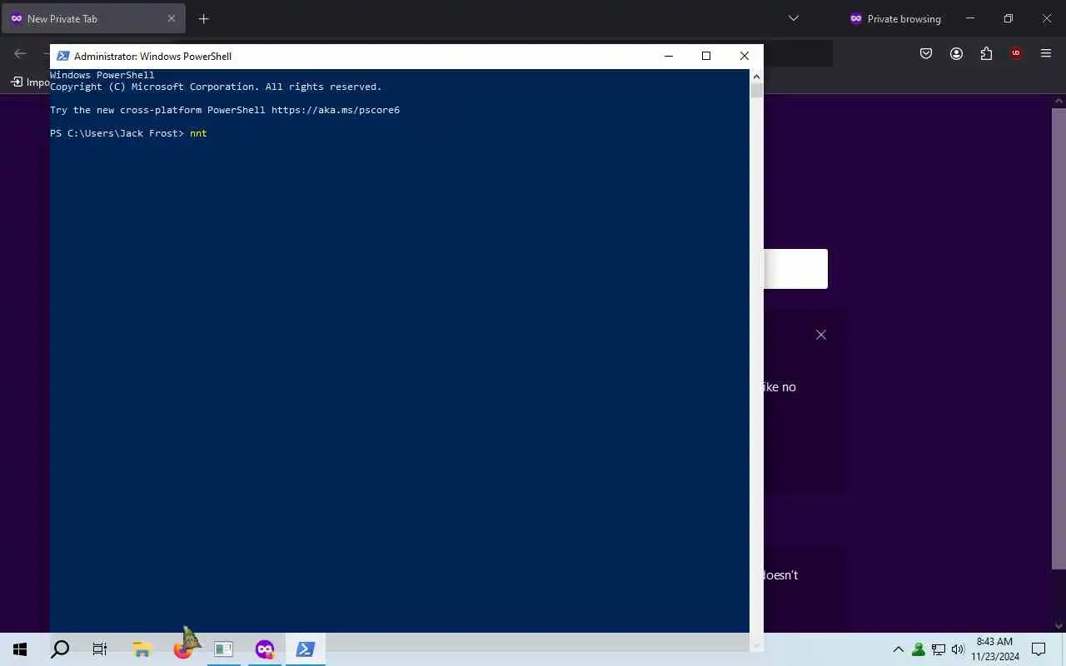Viewport: 1066px width, 666px height.
Task: Click the search field in the private tab page
Action: click(795, 269)
